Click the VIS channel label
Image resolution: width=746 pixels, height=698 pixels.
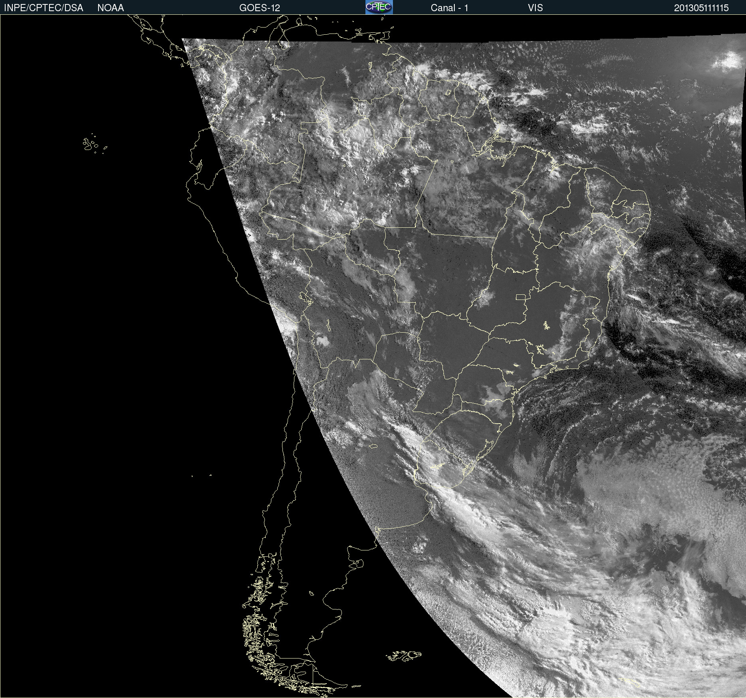535,8
